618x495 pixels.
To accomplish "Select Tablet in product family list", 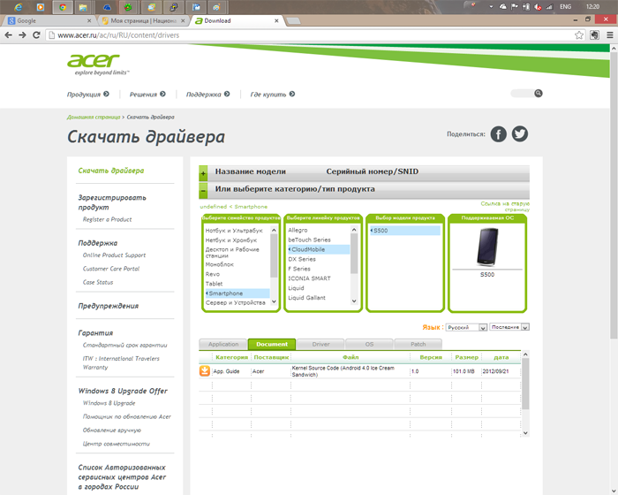I will point(214,284).
